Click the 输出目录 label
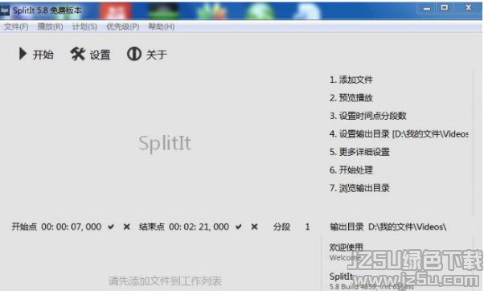The image size is (484, 291). pos(347,227)
